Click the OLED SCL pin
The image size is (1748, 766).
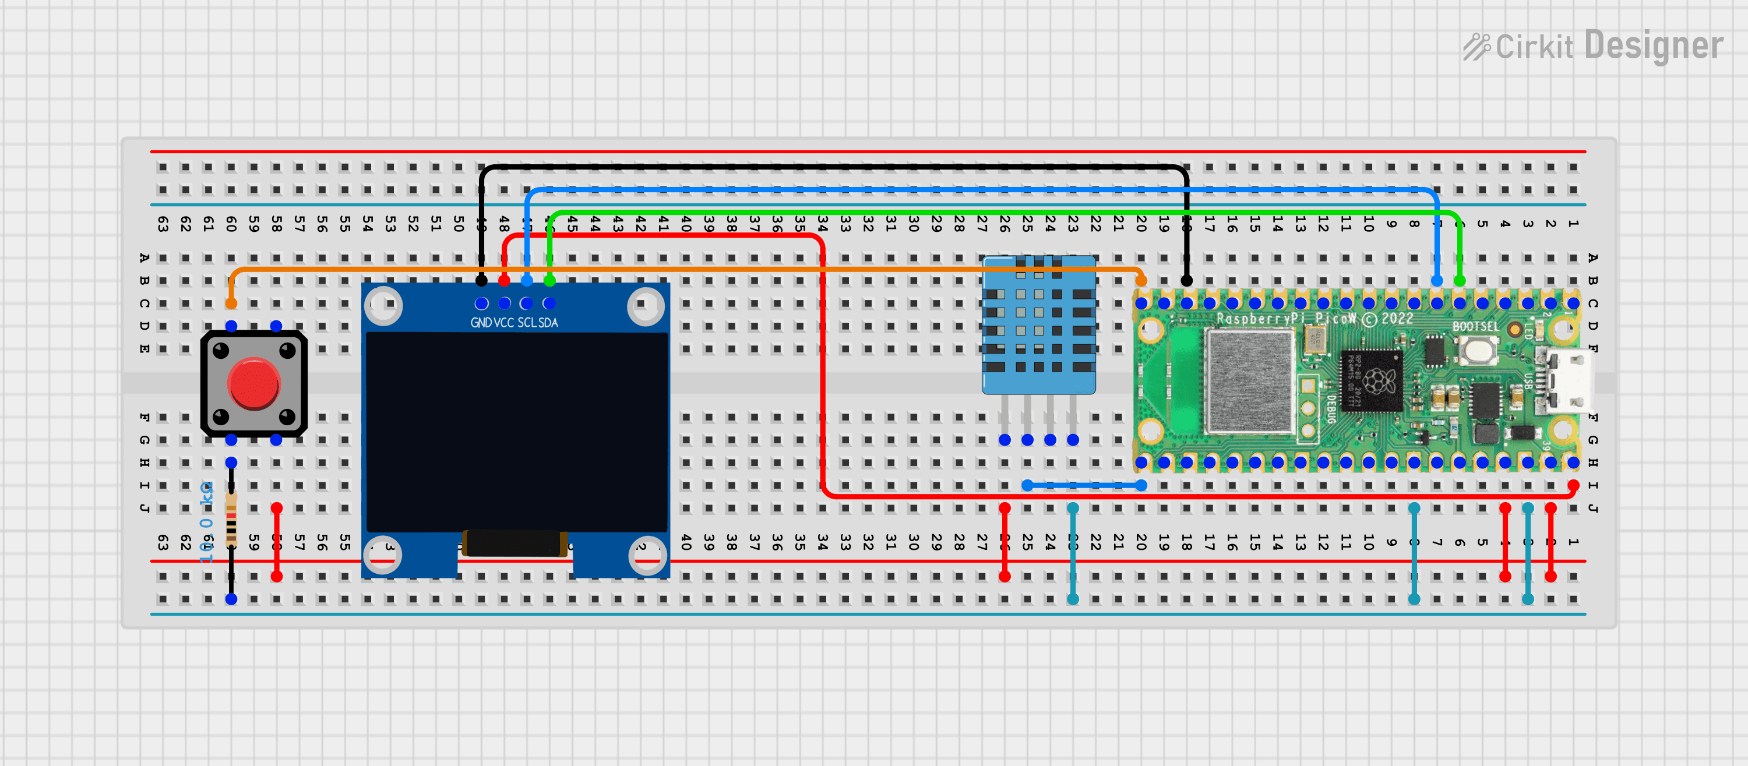point(527,303)
